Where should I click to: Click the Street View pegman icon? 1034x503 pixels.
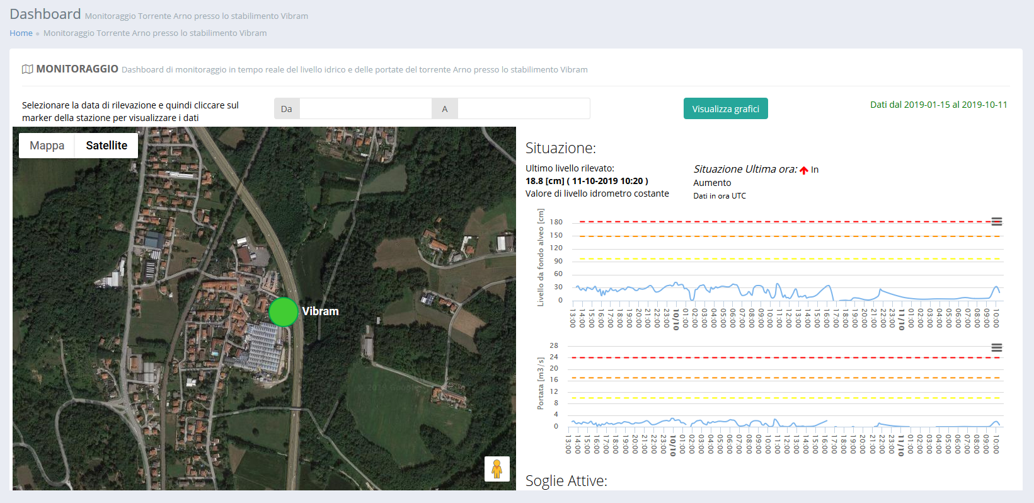(x=497, y=469)
